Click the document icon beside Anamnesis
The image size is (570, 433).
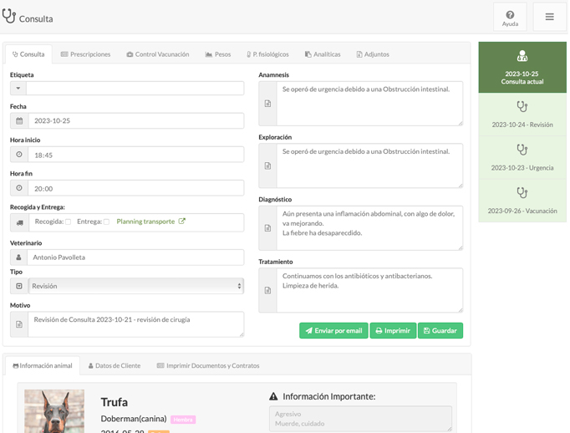tap(267, 104)
